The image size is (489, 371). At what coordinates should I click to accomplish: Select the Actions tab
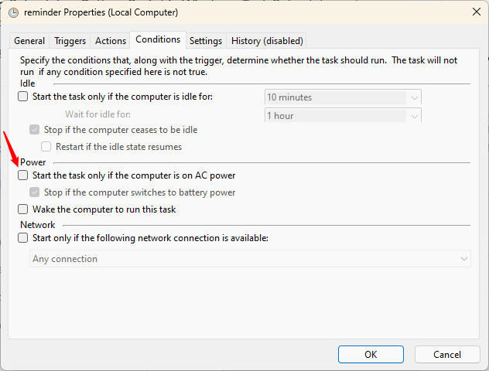coord(110,41)
